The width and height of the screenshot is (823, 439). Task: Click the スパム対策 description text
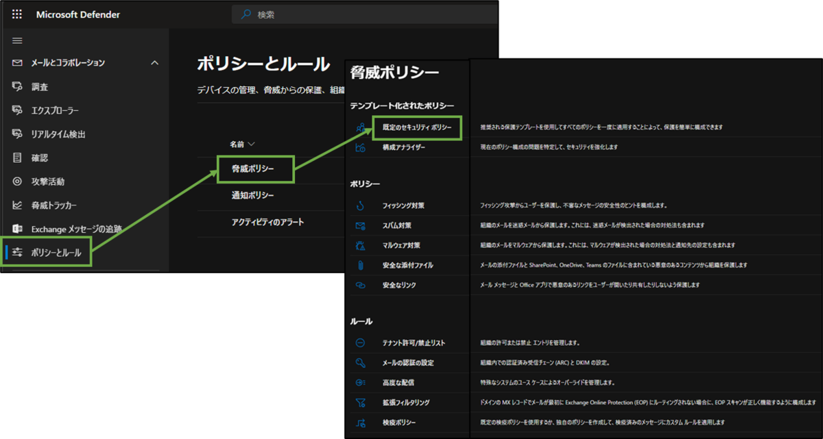pos(592,225)
